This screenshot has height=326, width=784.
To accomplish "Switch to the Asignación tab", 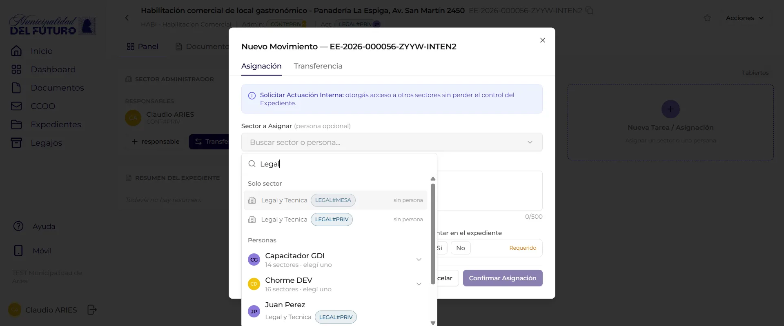I will tap(261, 66).
